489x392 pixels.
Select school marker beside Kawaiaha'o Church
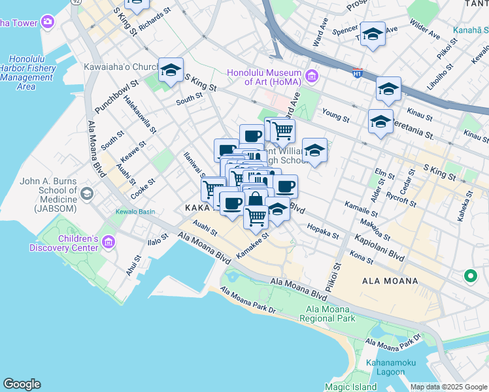(x=171, y=71)
